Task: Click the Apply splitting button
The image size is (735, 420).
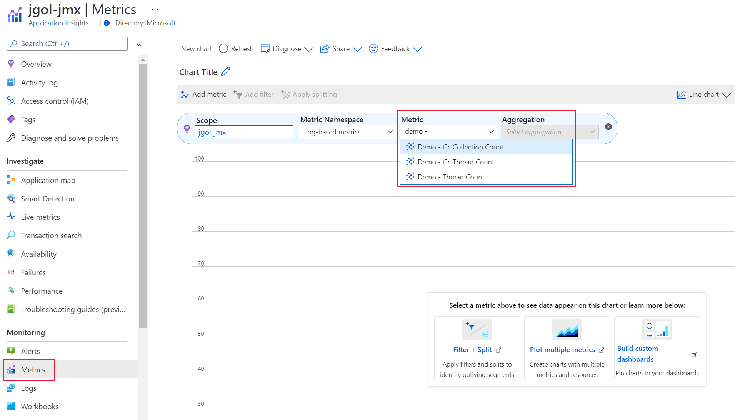Action: 309,95
